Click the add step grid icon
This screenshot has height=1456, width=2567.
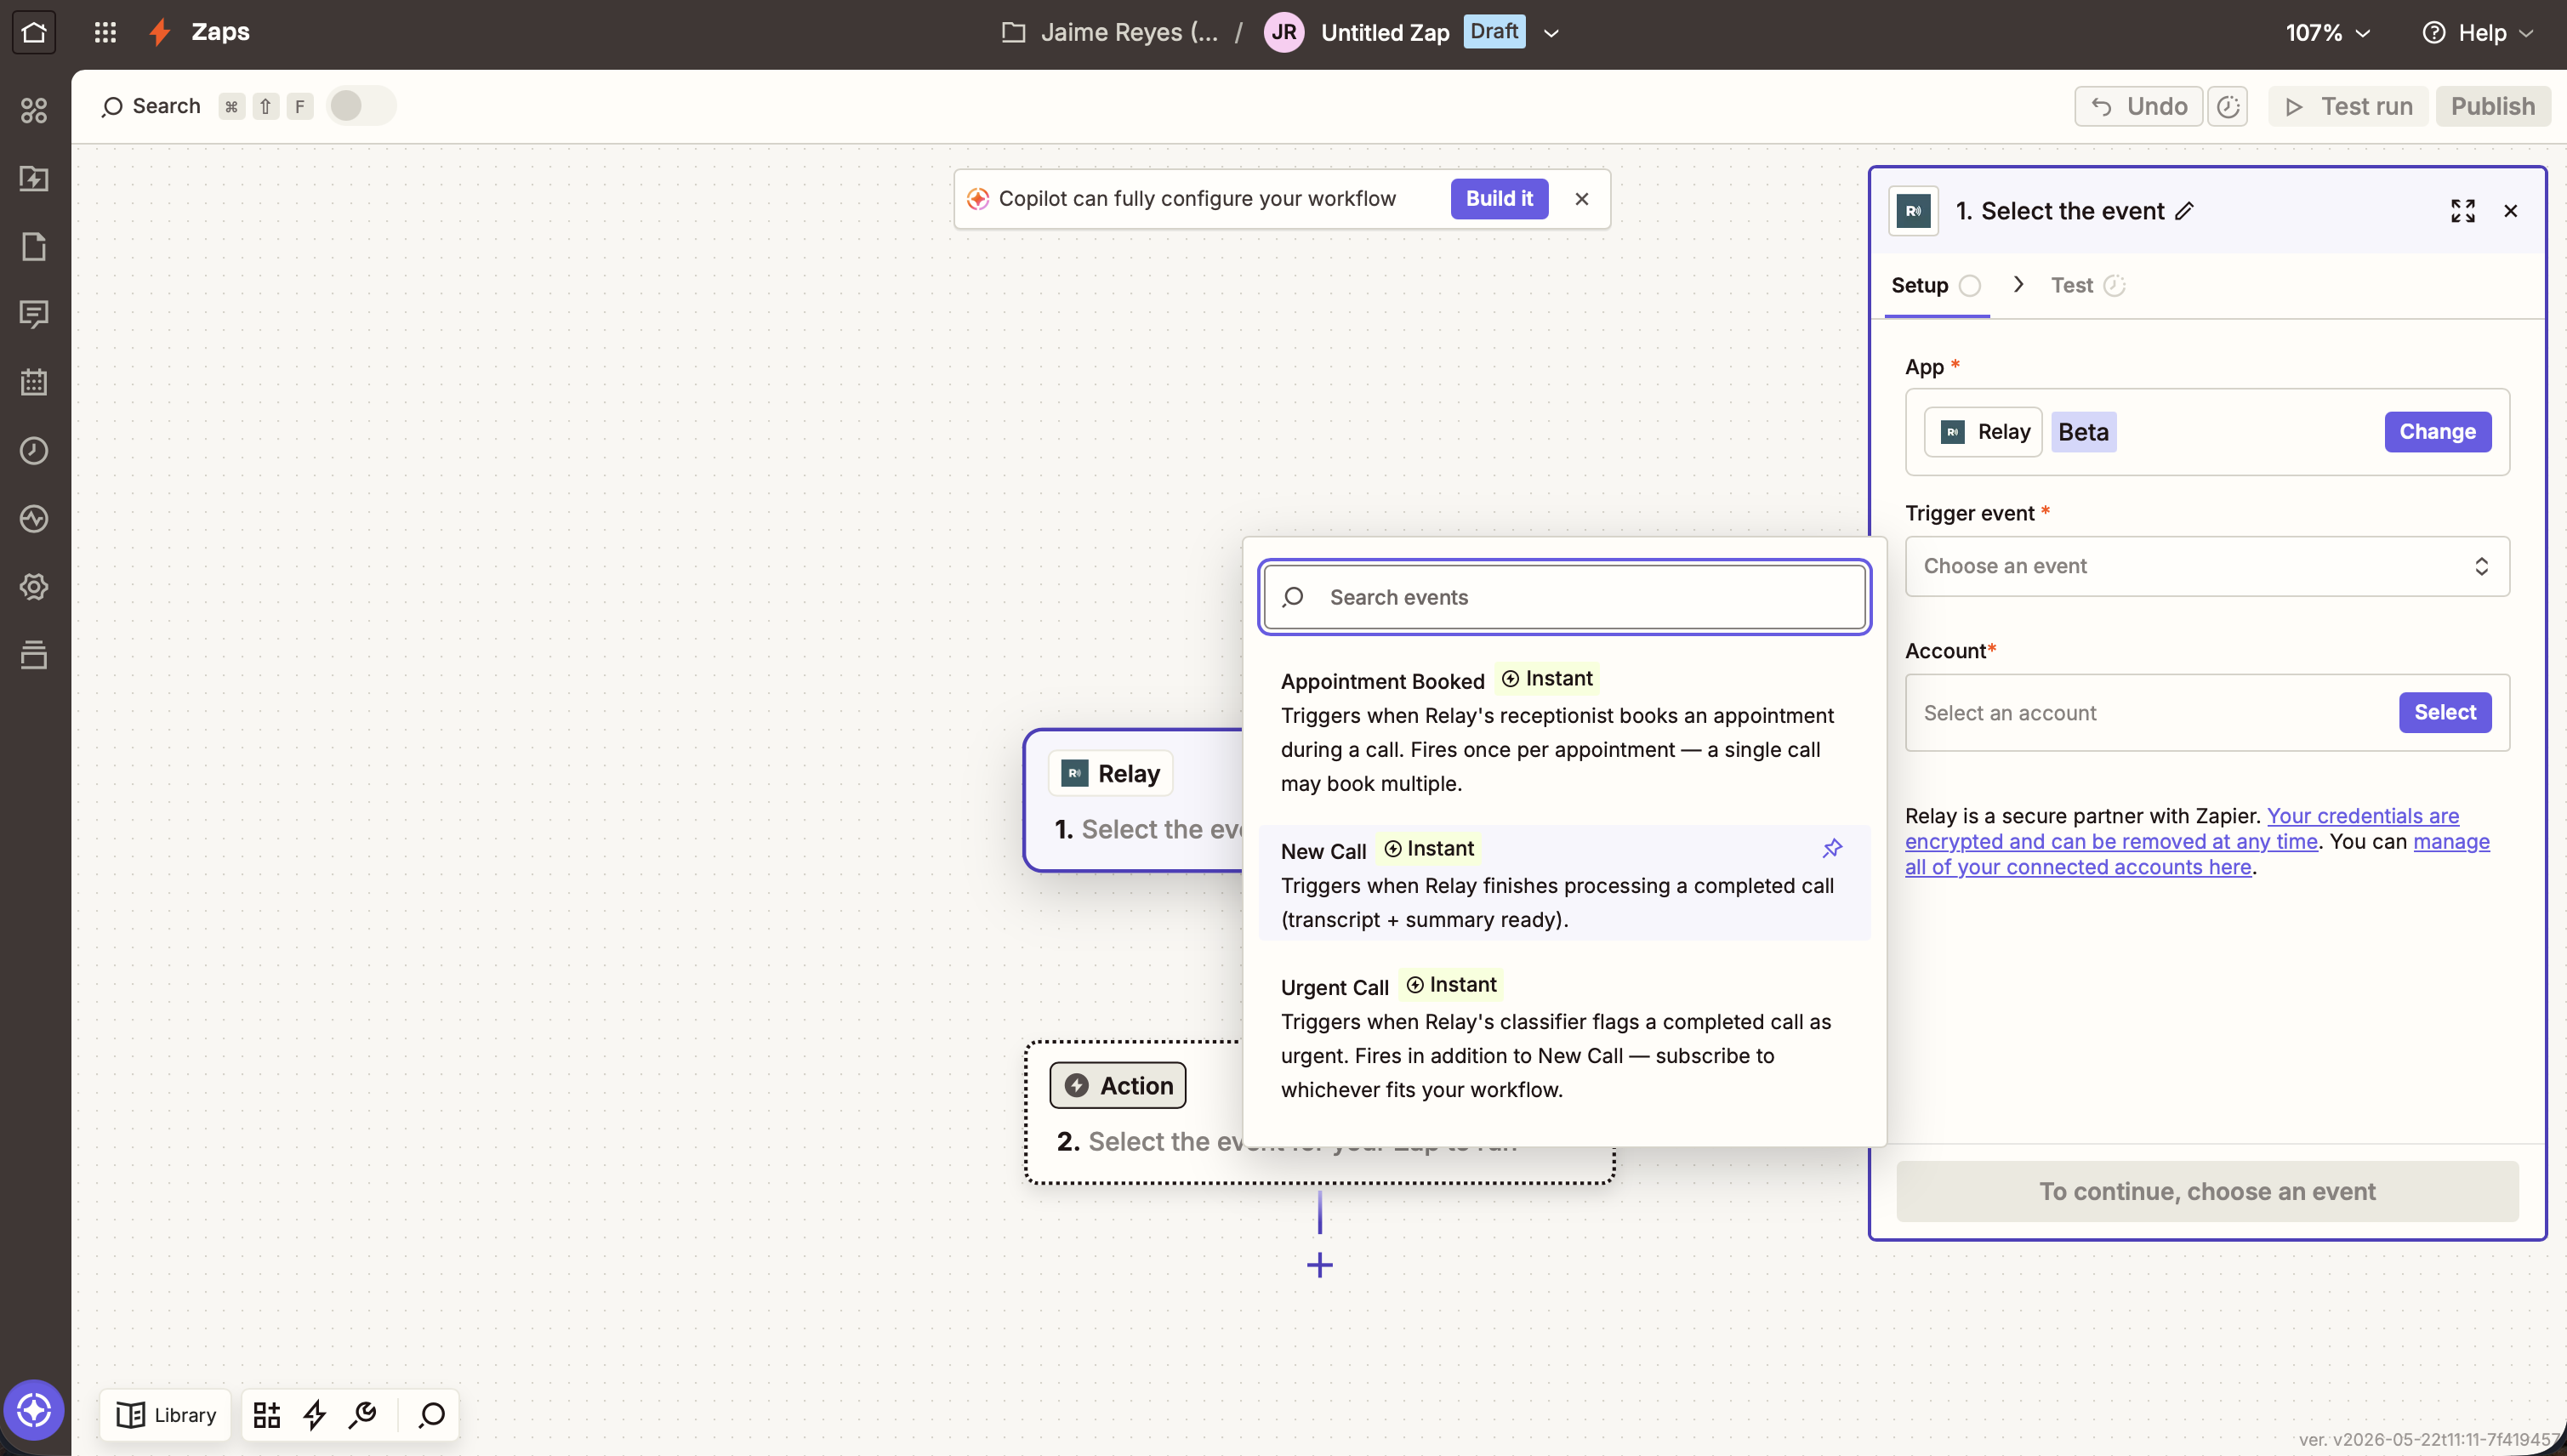coord(267,1415)
